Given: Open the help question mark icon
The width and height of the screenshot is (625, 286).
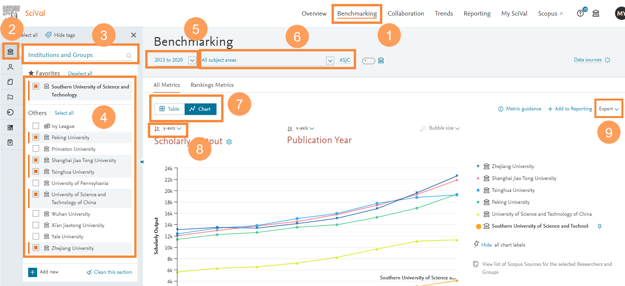Looking at the screenshot, I should click(x=580, y=13).
